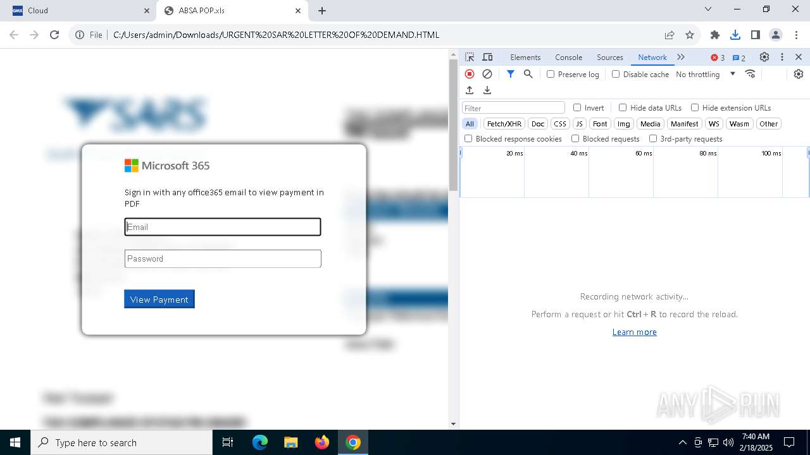Screen dimensions: 810x455
Task: Filter requests by CSS
Action: [x=560, y=124]
